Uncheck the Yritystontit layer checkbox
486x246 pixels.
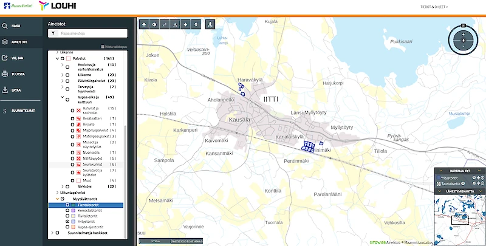coord(67,222)
